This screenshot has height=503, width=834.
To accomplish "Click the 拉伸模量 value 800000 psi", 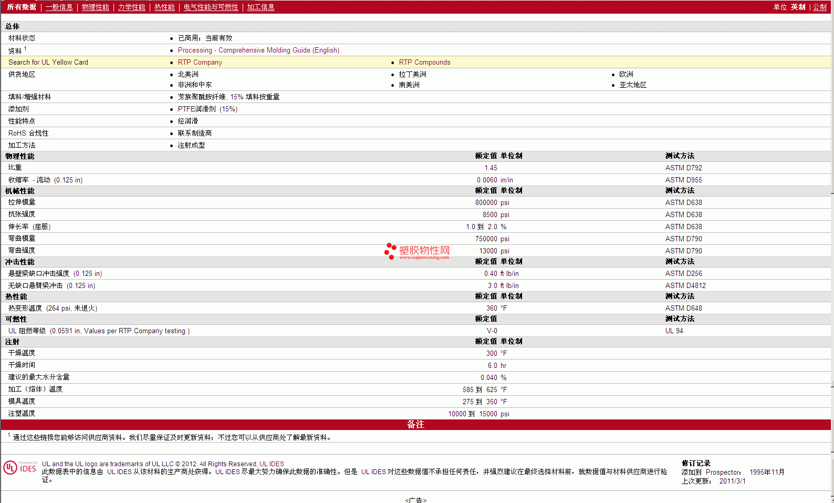I will pos(492,203).
